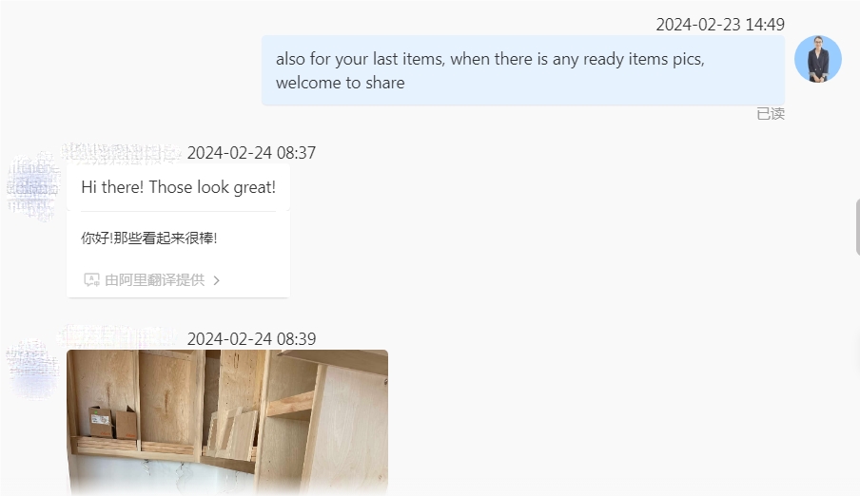This screenshot has width=860, height=496.
Task: Open the blurred avatar beside the 'Hi there!' message
Action: (x=33, y=186)
